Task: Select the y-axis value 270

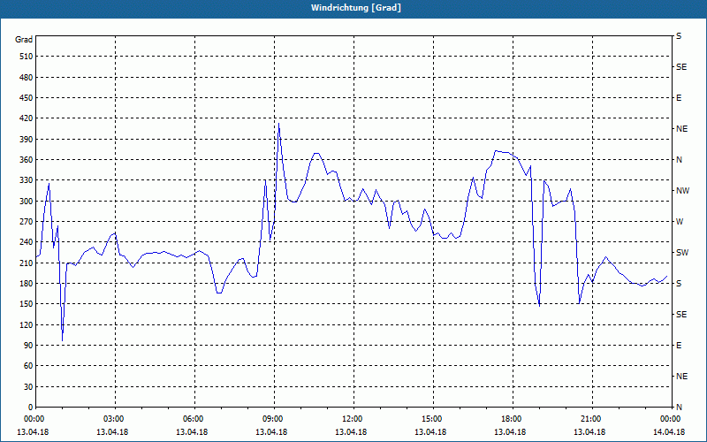Action: pos(27,222)
